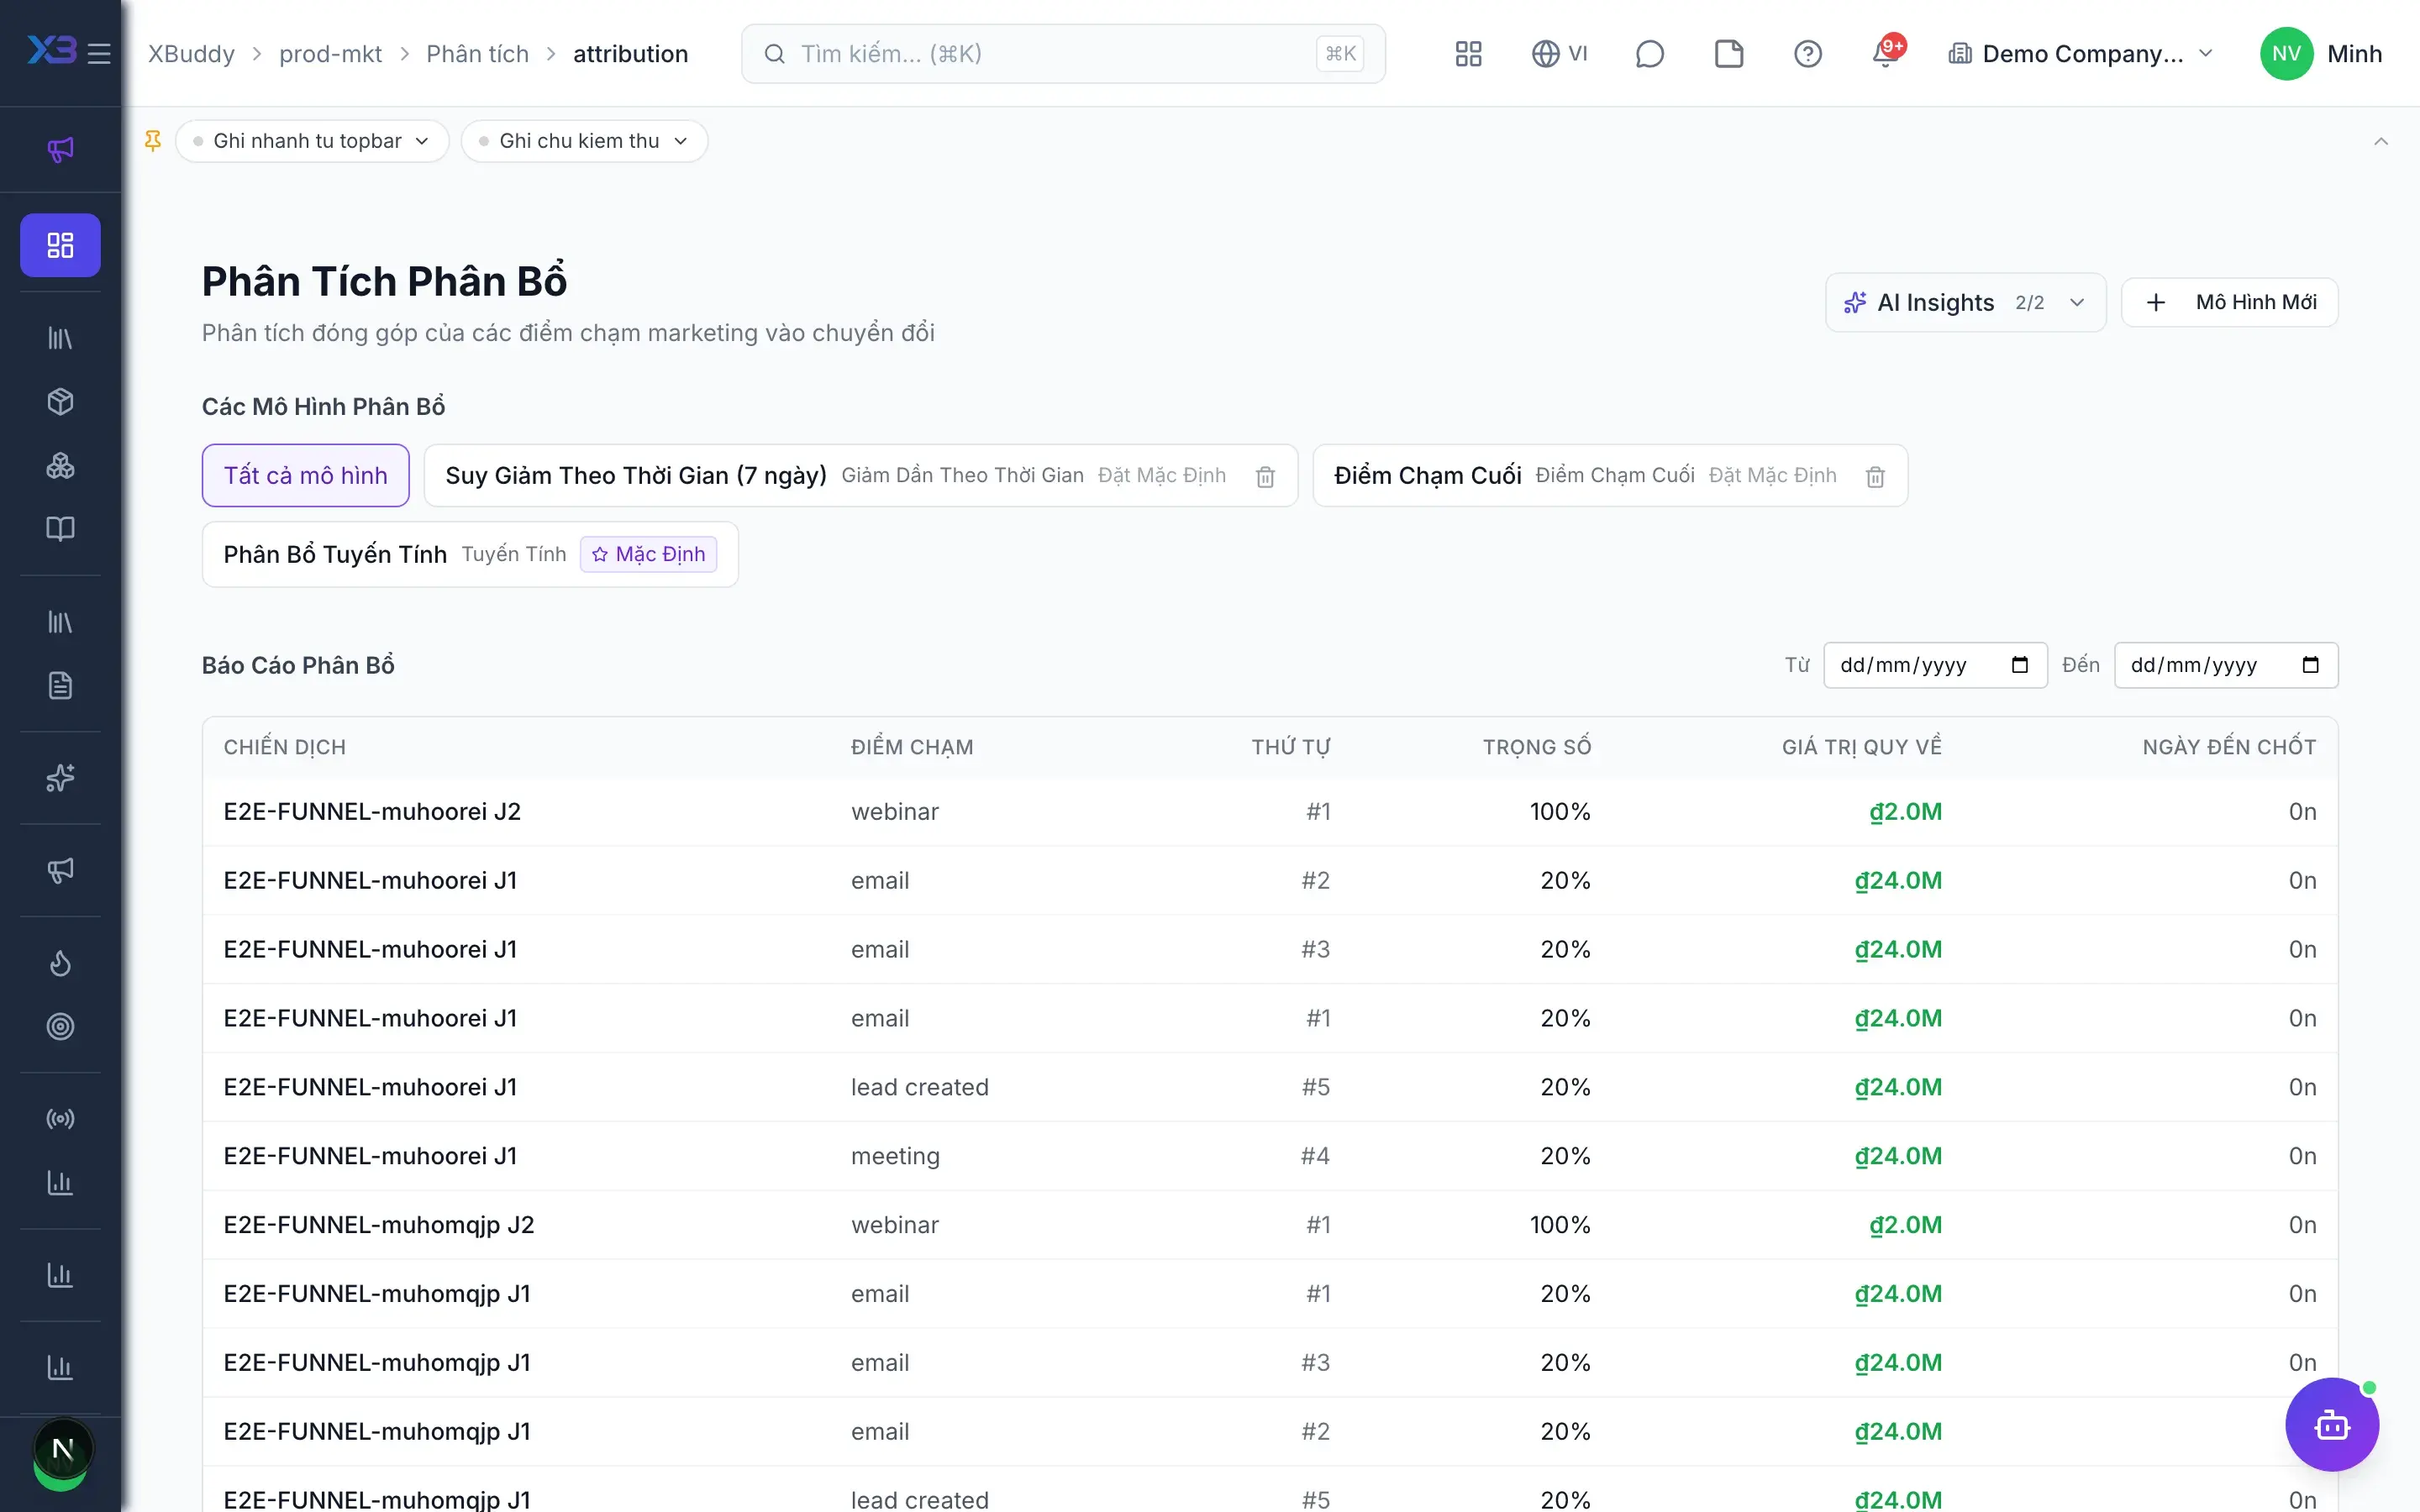2420x1512 pixels.
Task: Go to prod-mkt breadcrumb
Action: tap(330, 54)
